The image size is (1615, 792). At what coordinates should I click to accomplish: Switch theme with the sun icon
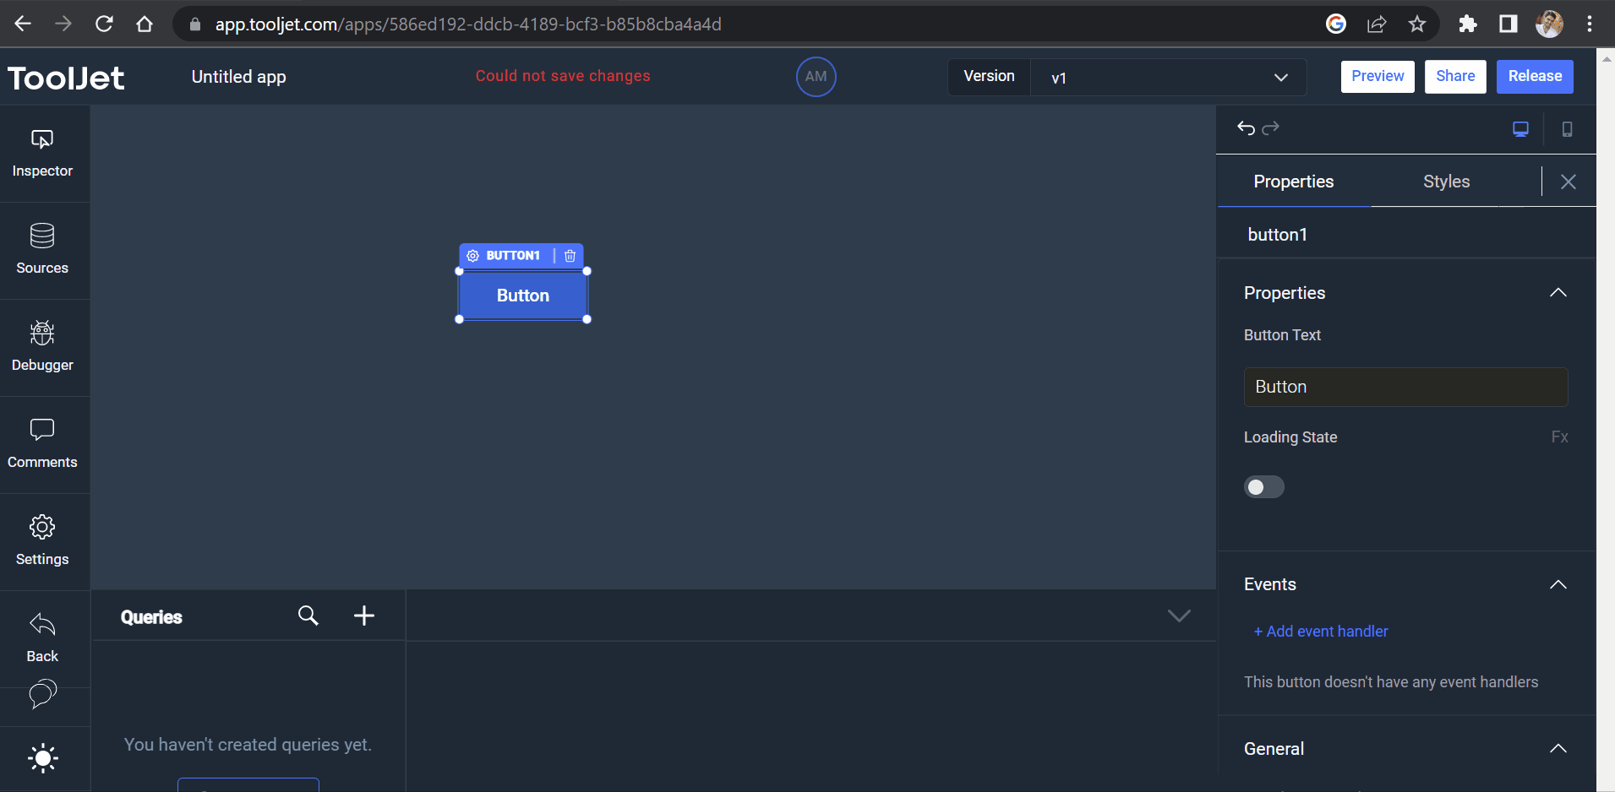(x=43, y=758)
